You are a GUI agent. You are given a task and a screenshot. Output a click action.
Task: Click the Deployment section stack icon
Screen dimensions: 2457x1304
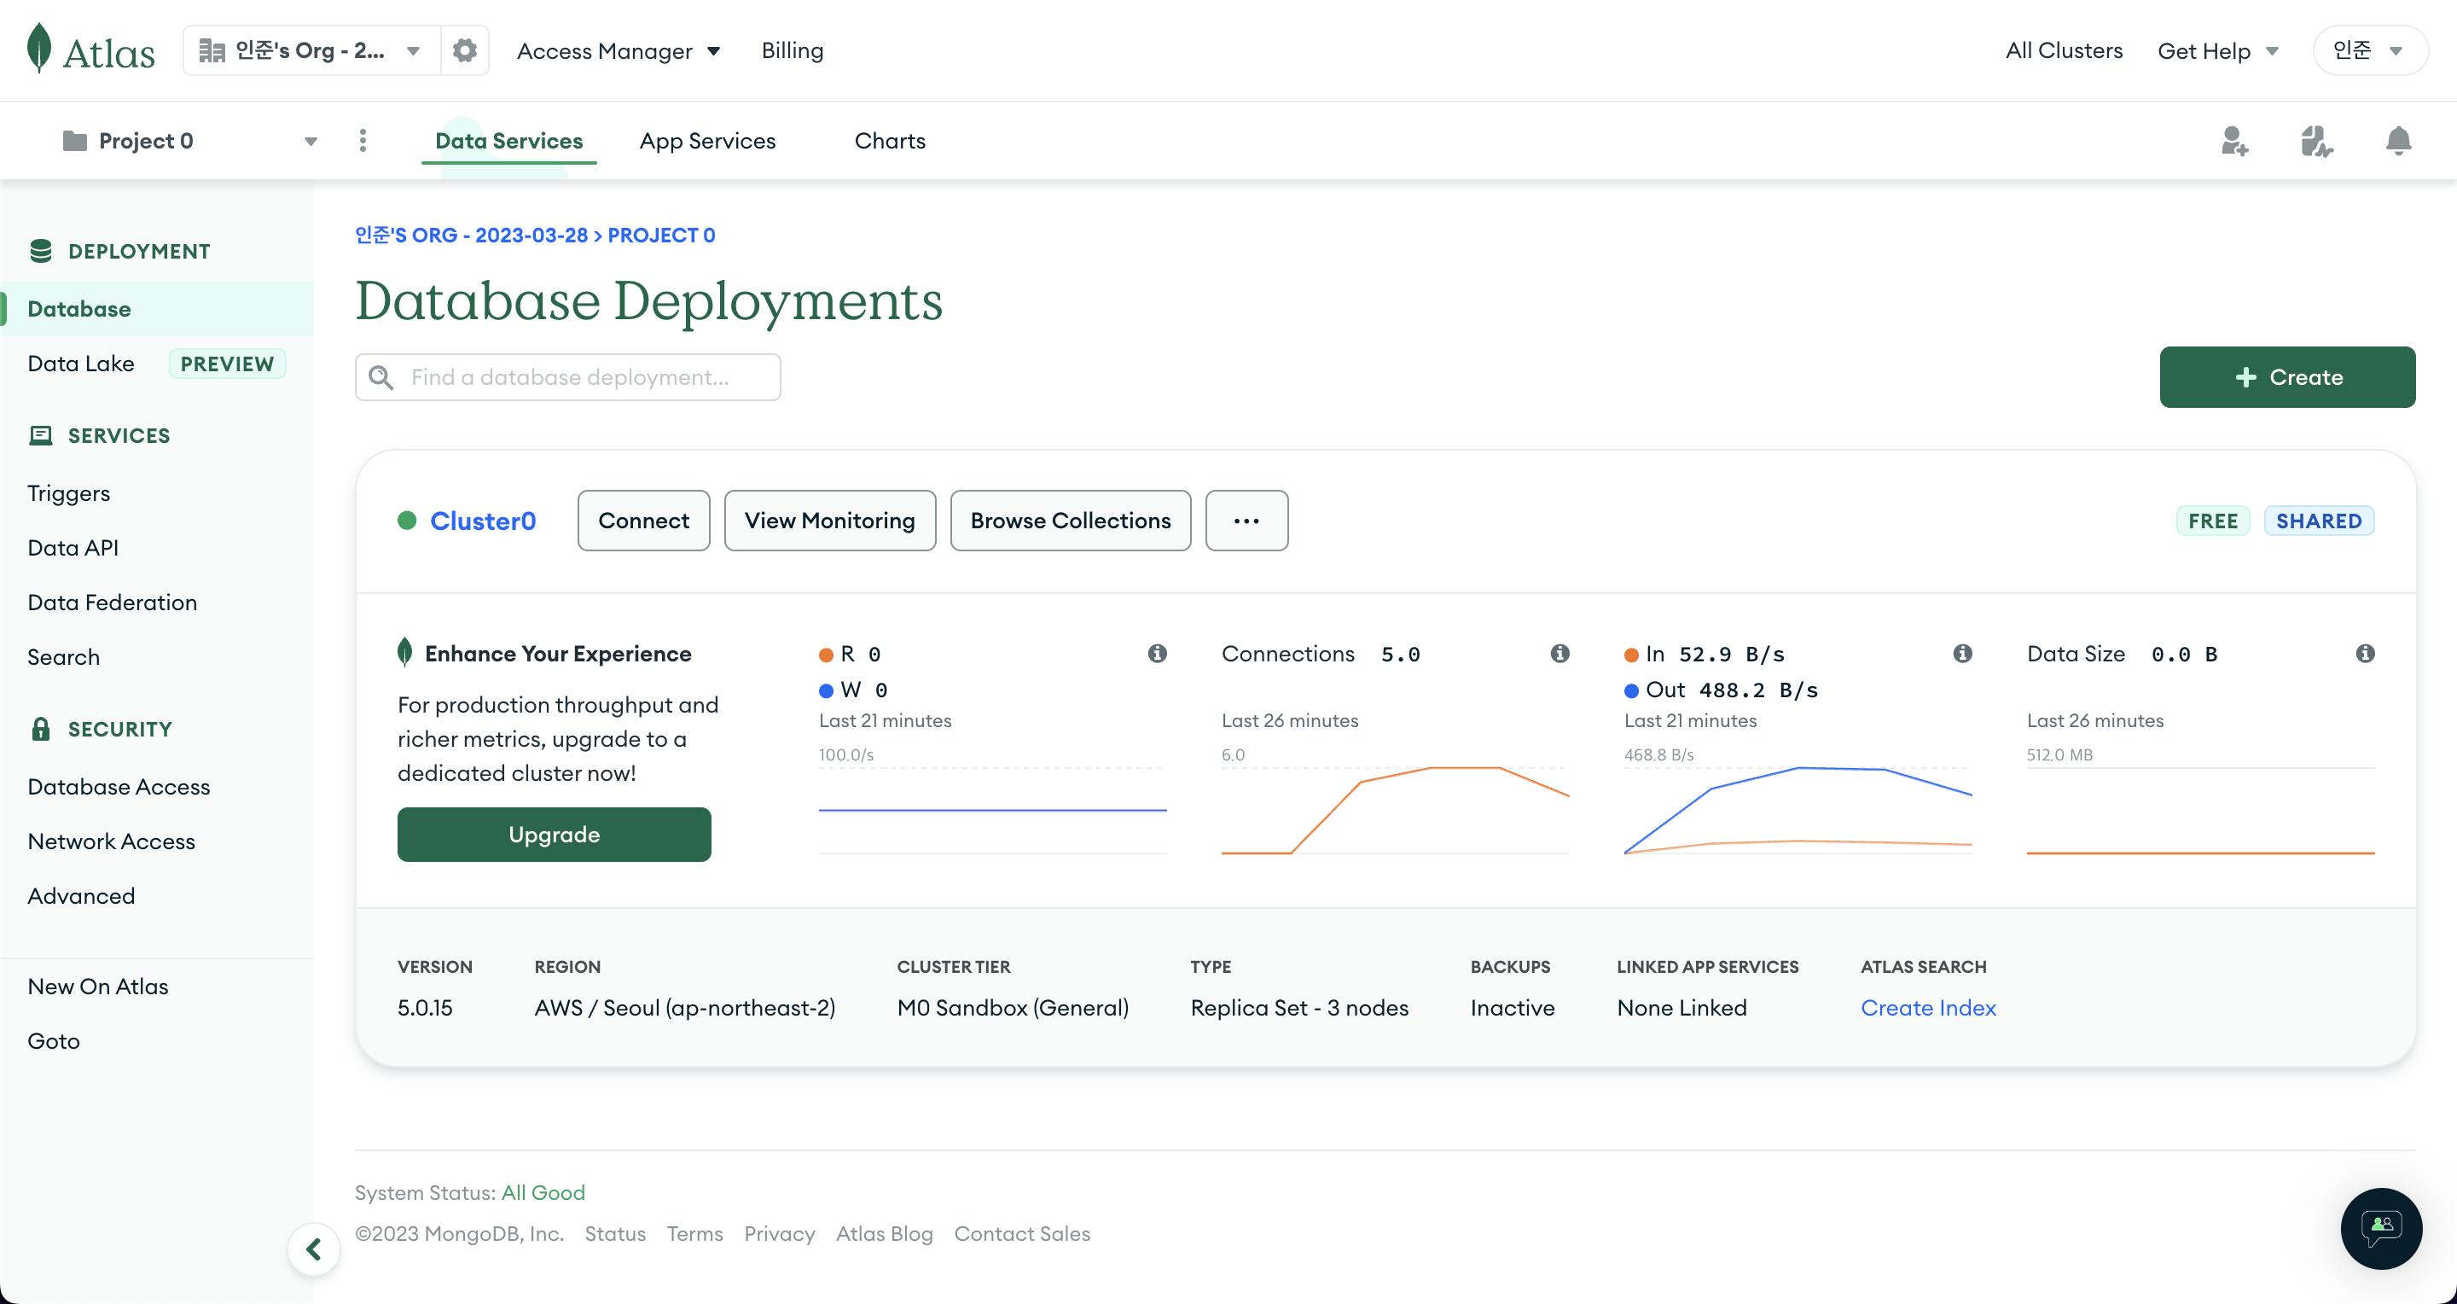point(41,251)
